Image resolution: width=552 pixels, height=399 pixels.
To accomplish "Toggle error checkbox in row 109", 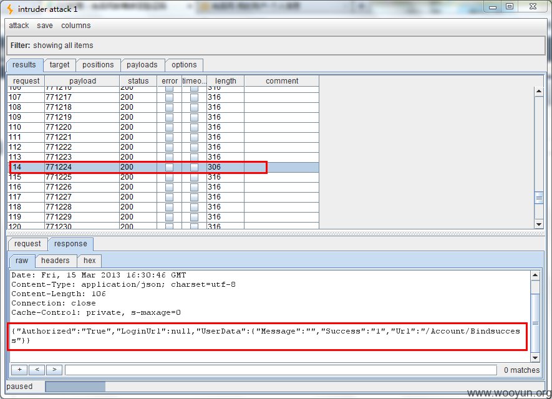I will (169, 117).
